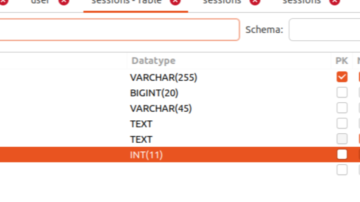Close the "user" tab
This screenshot has height=202, width=360.
pos(64,1)
